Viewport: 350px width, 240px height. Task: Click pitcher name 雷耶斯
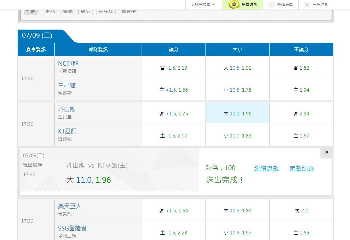65,93
